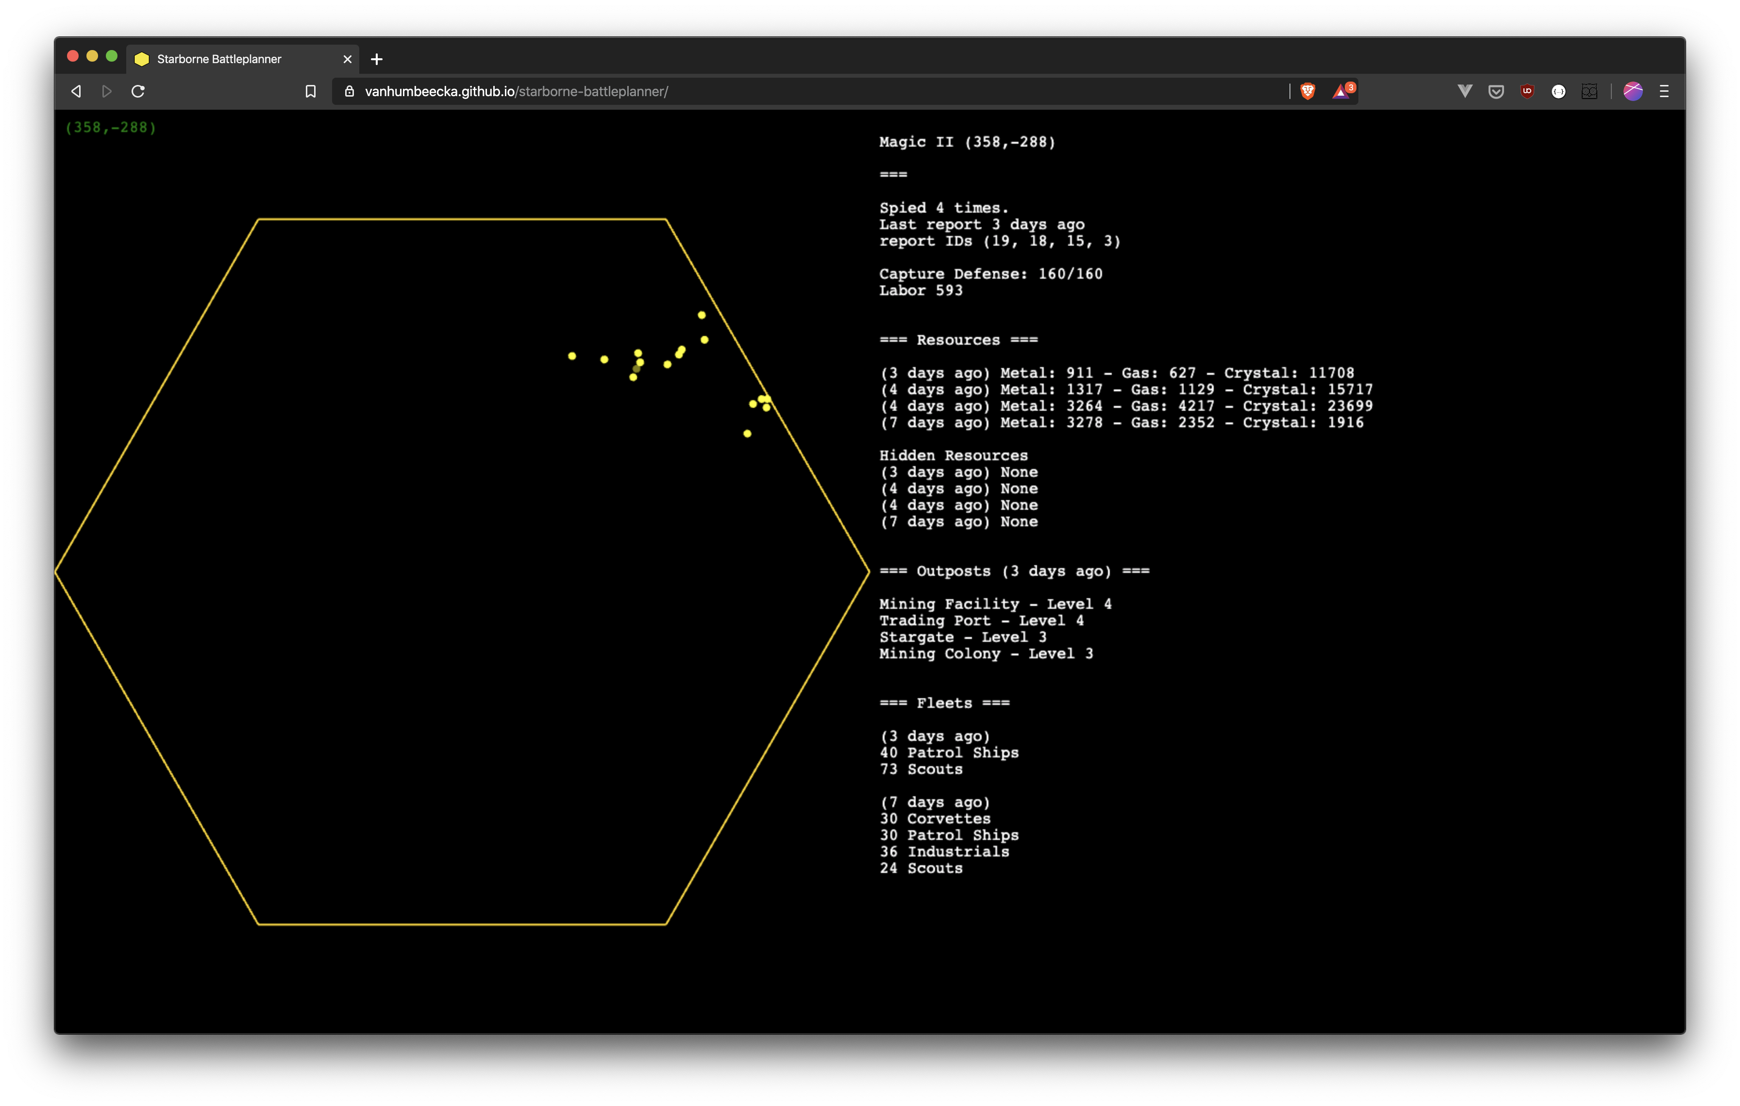Click '24 Scouts' fleet line

coord(920,869)
